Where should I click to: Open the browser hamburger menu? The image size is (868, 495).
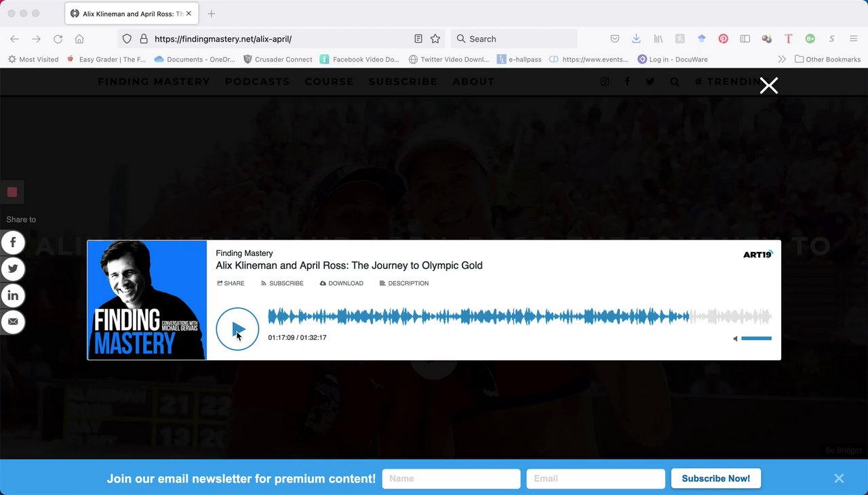click(x=853, y=39)
